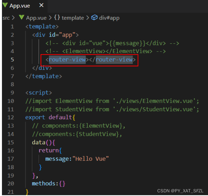Expand breadcrumb chevron after src
Screen dimensions: 208x196
pos(13,18)
